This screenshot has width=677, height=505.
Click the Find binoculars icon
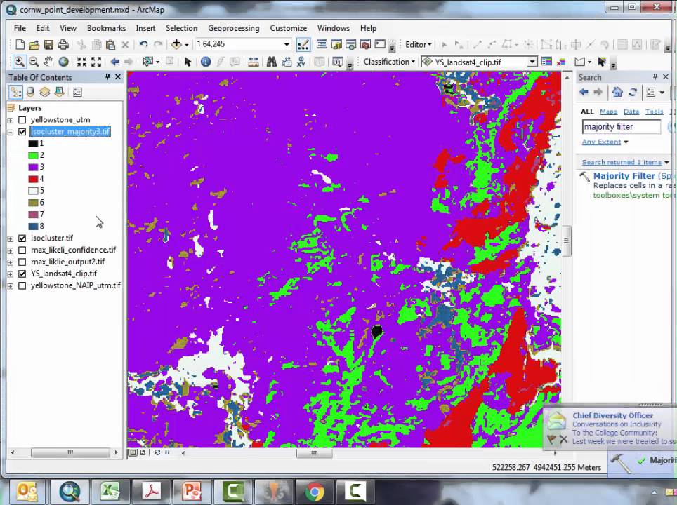click(271, 62)
